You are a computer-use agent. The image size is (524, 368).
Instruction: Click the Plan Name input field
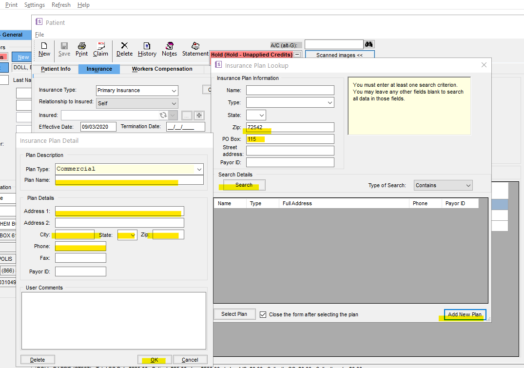[129, 180]
